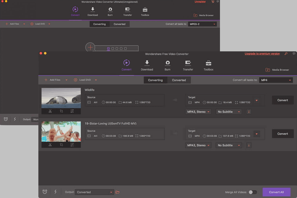Select the Converting tab in front window
Image resolution: width=297 pixels, height=198 pixels.
(155, 80)
